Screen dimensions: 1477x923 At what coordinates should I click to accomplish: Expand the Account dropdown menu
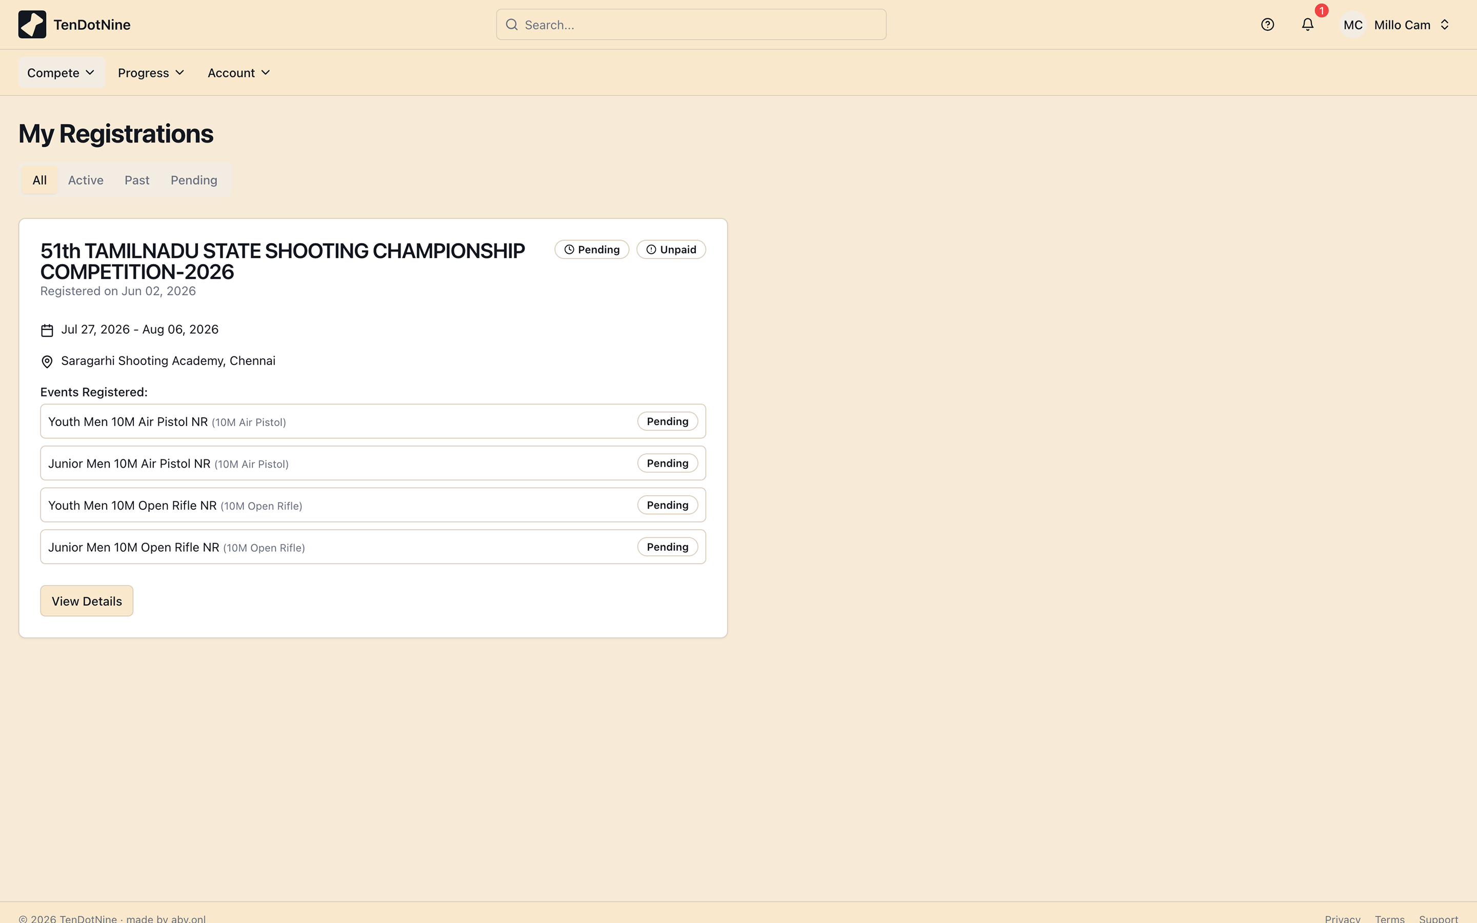coord(238,73)
